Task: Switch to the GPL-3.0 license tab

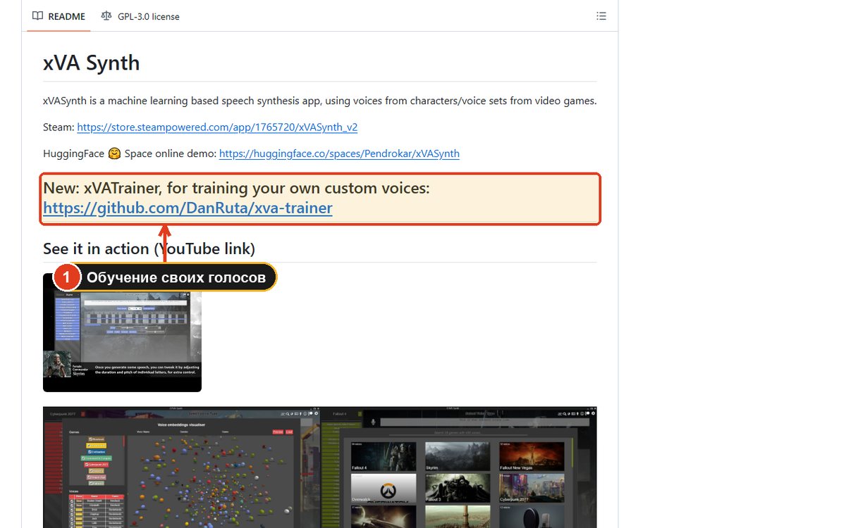Action: (140, 16)
